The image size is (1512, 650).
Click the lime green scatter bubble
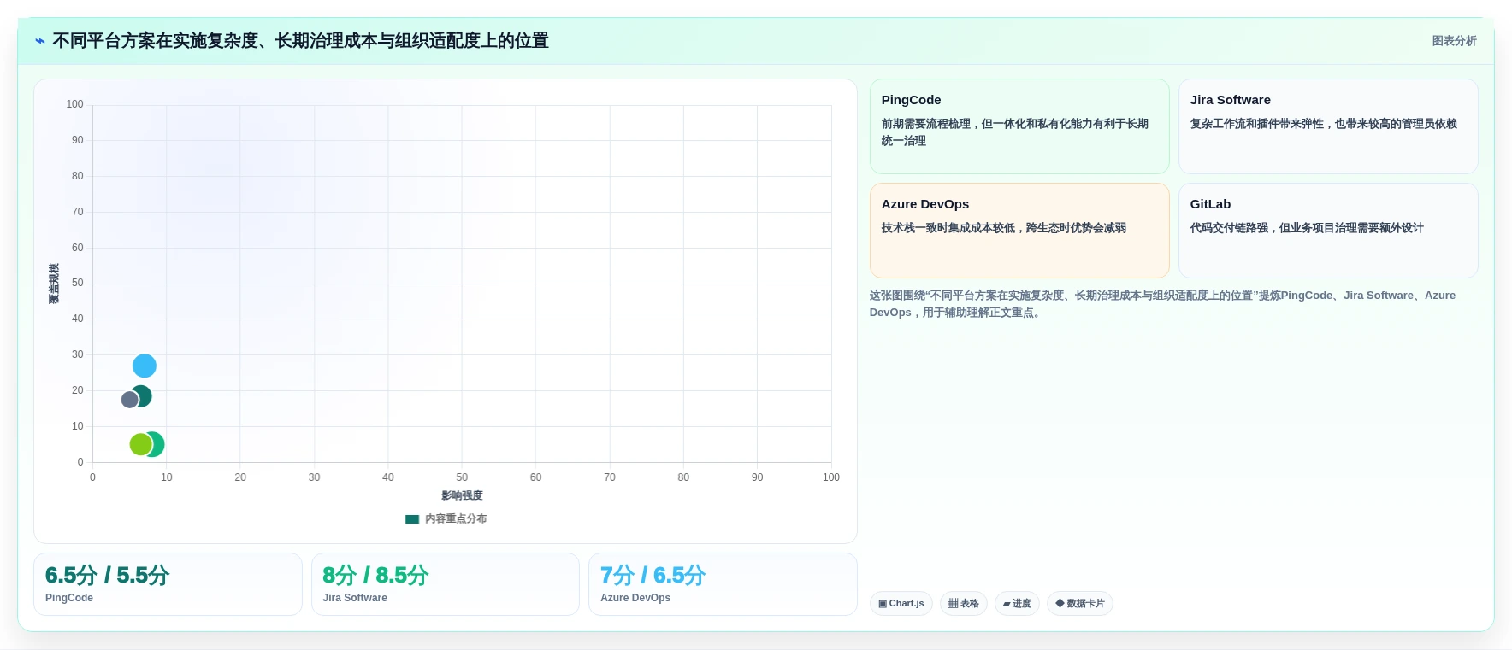click(x=139, y=444)
